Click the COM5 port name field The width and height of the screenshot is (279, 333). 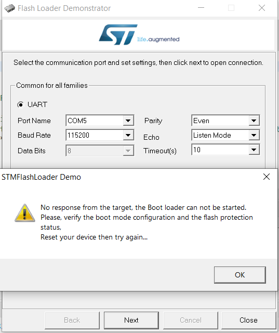coord(95,121)
